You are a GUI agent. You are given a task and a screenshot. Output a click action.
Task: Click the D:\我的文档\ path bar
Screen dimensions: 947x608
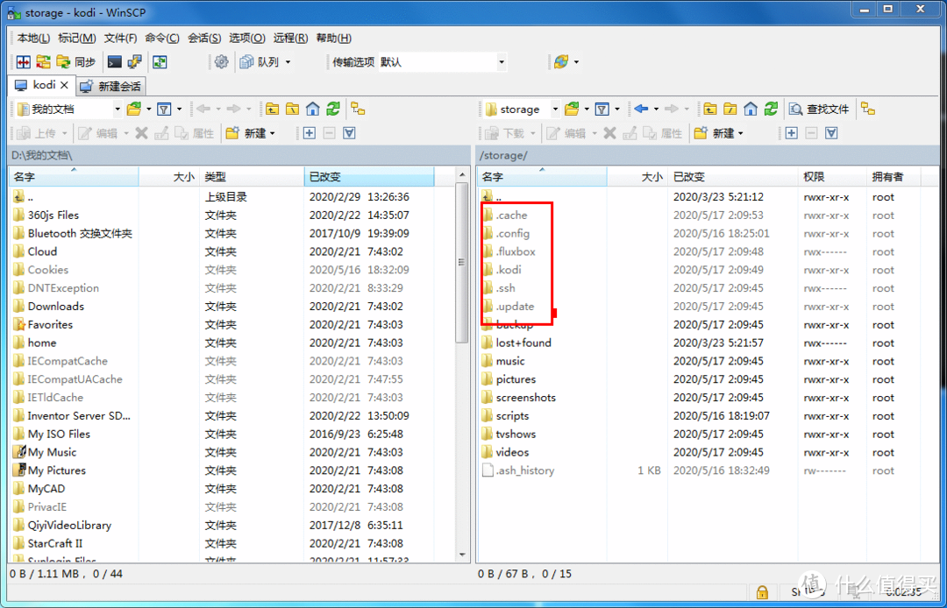coord(239,155)
